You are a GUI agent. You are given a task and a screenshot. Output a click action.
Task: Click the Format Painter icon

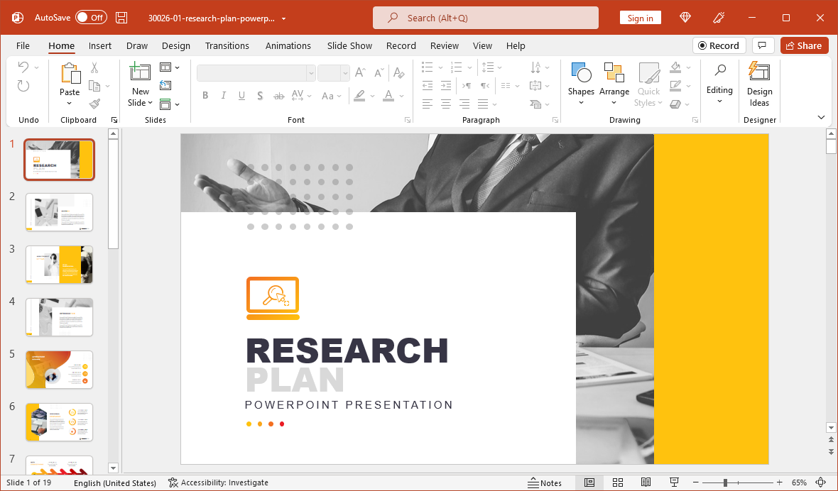point(94,104)
